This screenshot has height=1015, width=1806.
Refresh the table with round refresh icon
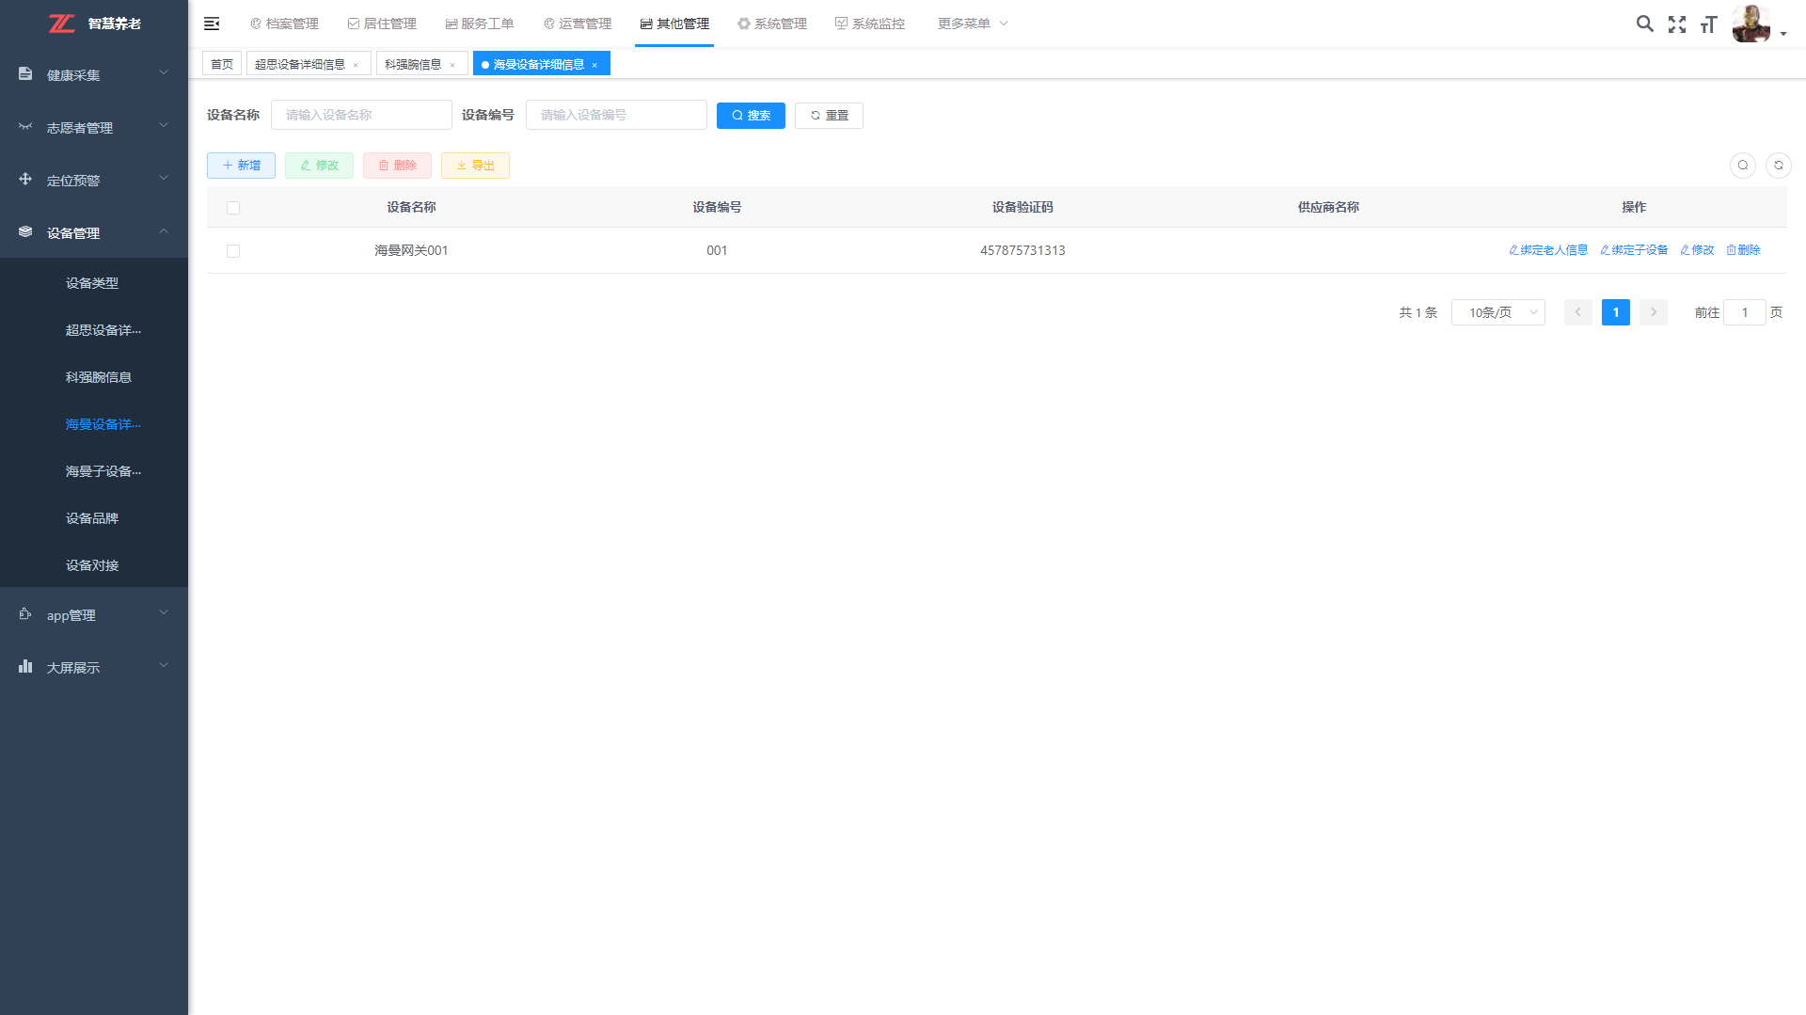pos(1778,166)
